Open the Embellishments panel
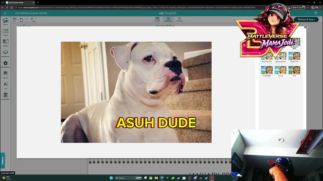323x181 pixels. 5,64
